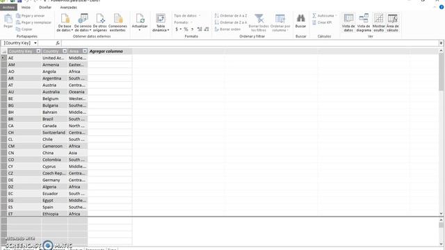Open the Inicio ribbon tab
Viewport: 445px width, 250px height.
[26, 8]
